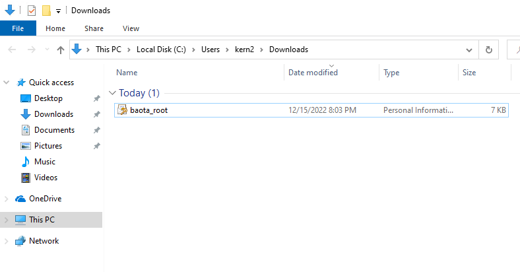The image size is (520, 272).
Task: Expand the This PC tree node
Action: click(7, 220)
